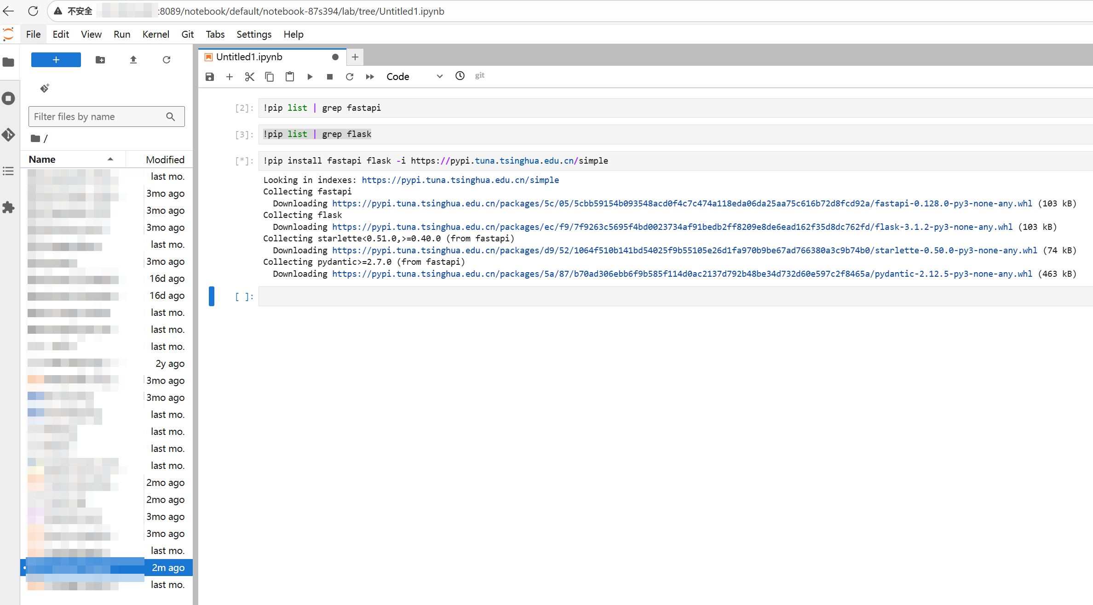
Task: Select the Untitled1.ipynb tab
Action: 249,57
